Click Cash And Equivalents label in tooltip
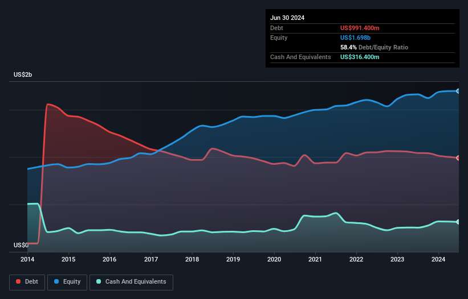Image resolution: width=468 pixels, height=299 pixels. [x=300, y=57]
